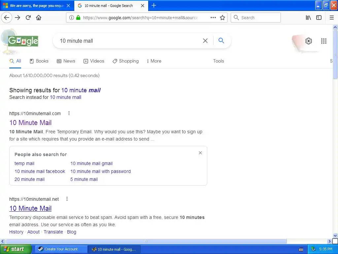This screenshot has height=254, width=338.
Task: Open options dots next to 10minutemail.com
Action: click(69, 113)
